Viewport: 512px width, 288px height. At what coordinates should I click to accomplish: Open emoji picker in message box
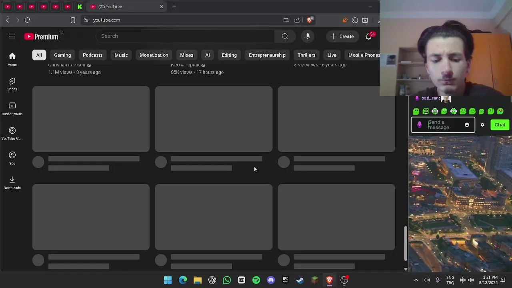[467, 125]
